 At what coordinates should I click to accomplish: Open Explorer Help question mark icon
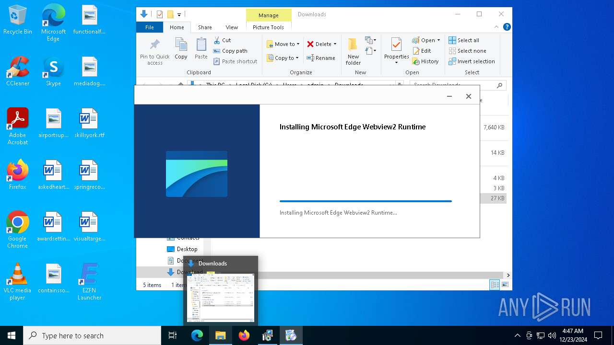(507, 27)
